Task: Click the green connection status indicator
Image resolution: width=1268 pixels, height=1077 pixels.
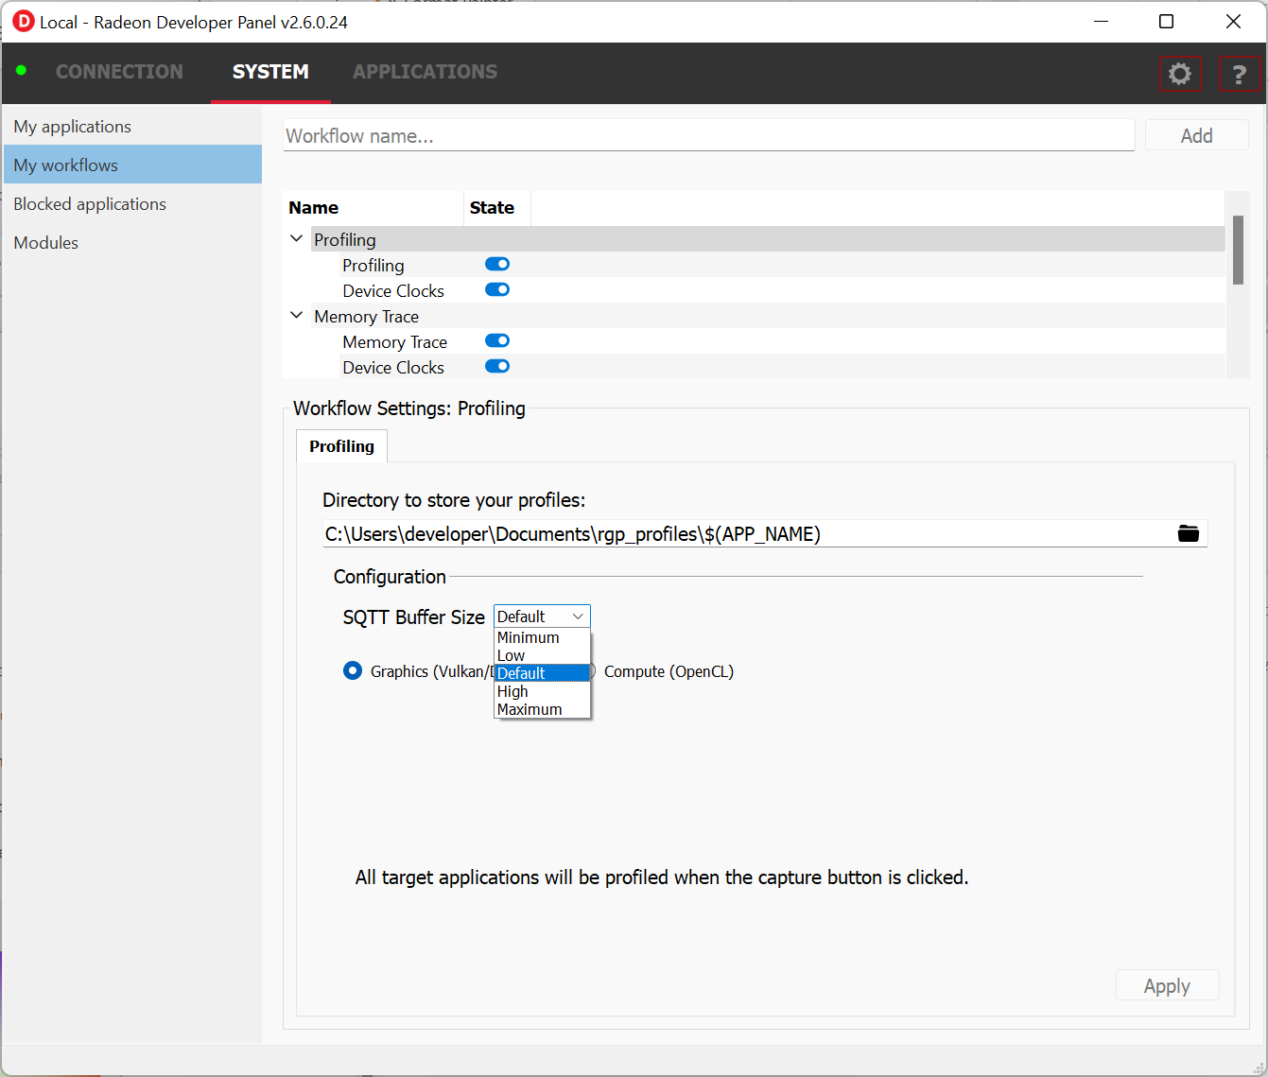Action: [x=21, y=70]
